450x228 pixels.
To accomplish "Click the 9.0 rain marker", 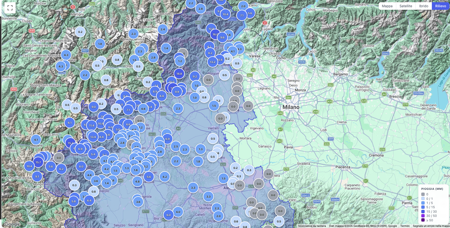I will click(x=94, y=107).
